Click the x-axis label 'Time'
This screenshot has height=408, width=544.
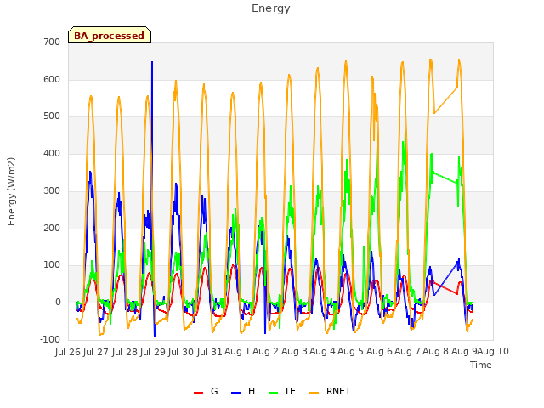(481, 365)
